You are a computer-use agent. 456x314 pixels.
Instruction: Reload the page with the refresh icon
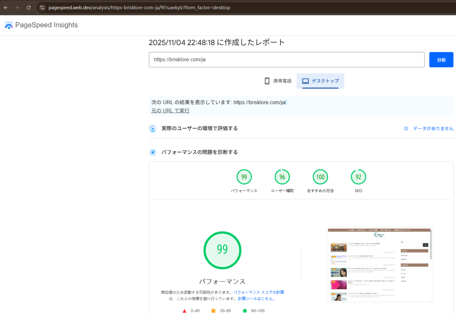29,7
